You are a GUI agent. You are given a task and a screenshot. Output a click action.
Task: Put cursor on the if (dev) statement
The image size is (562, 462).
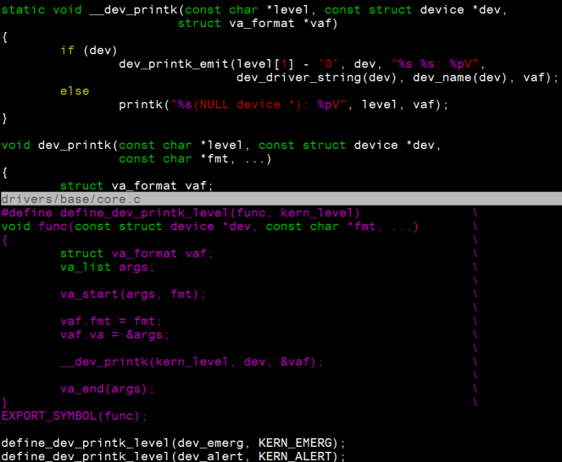(89, 50)
